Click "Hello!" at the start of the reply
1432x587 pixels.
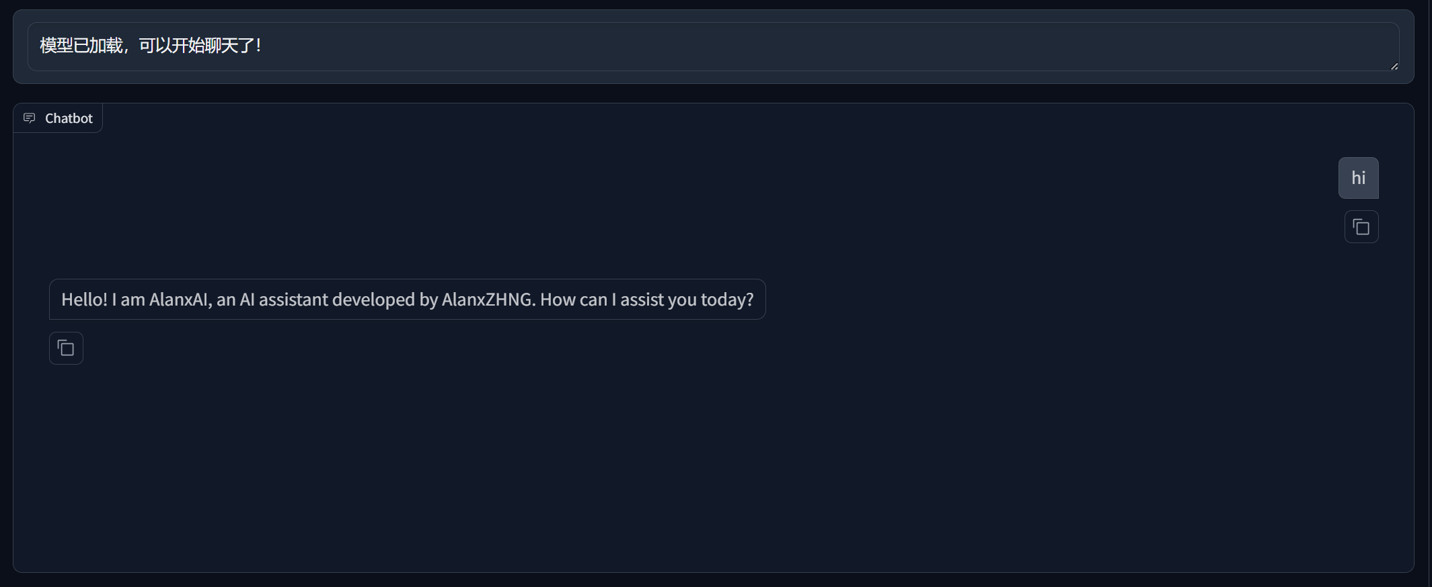[84, 300]
